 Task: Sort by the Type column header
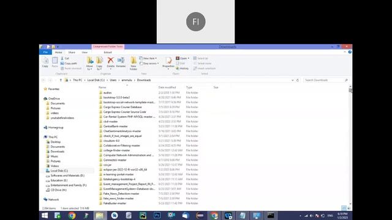189,87
